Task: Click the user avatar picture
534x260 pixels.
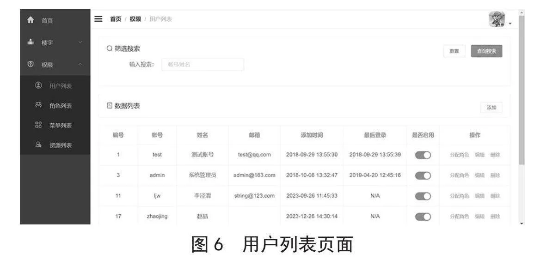Action: [x=497, y=19]
